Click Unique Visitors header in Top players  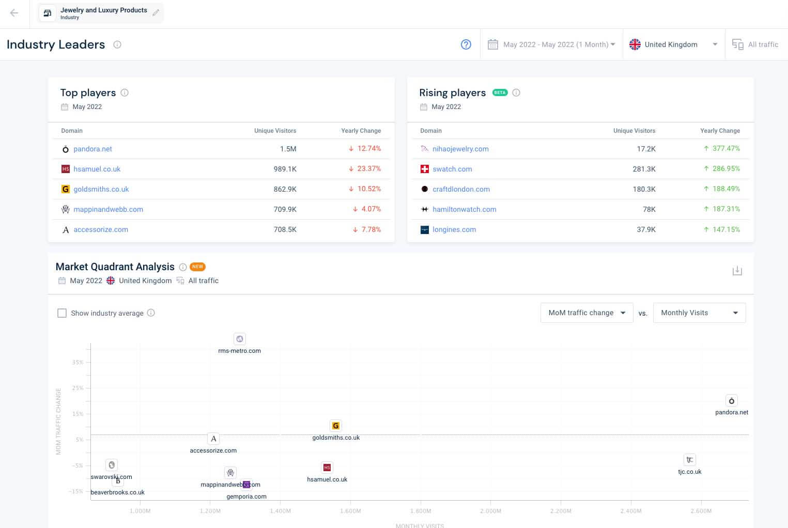275,131
